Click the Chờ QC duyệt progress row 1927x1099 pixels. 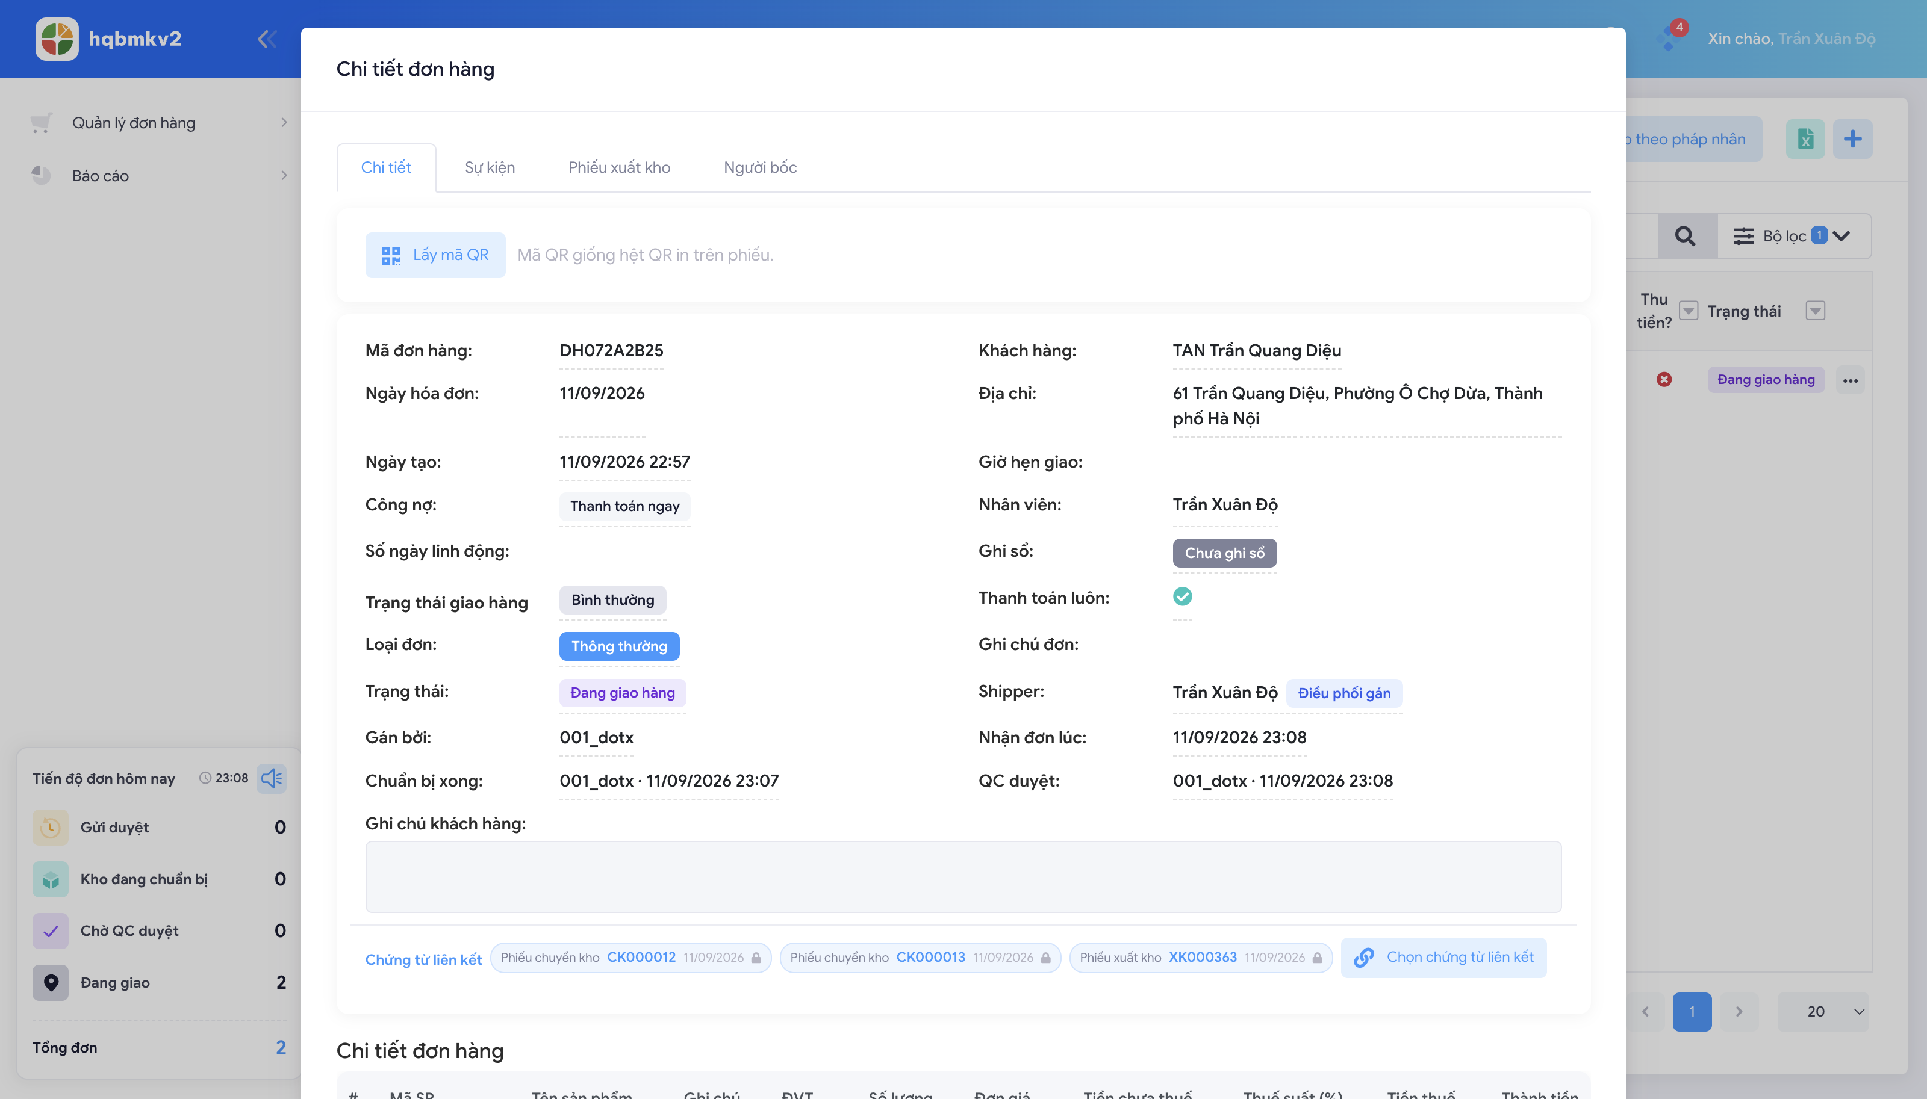point(160,930)
